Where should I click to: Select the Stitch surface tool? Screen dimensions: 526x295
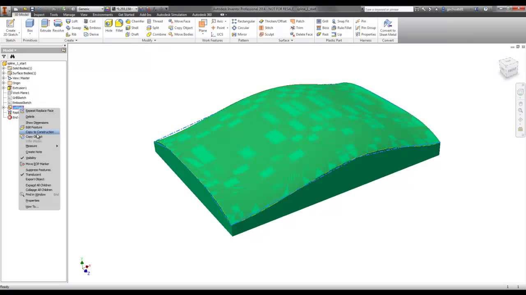(x=266, y=28)
